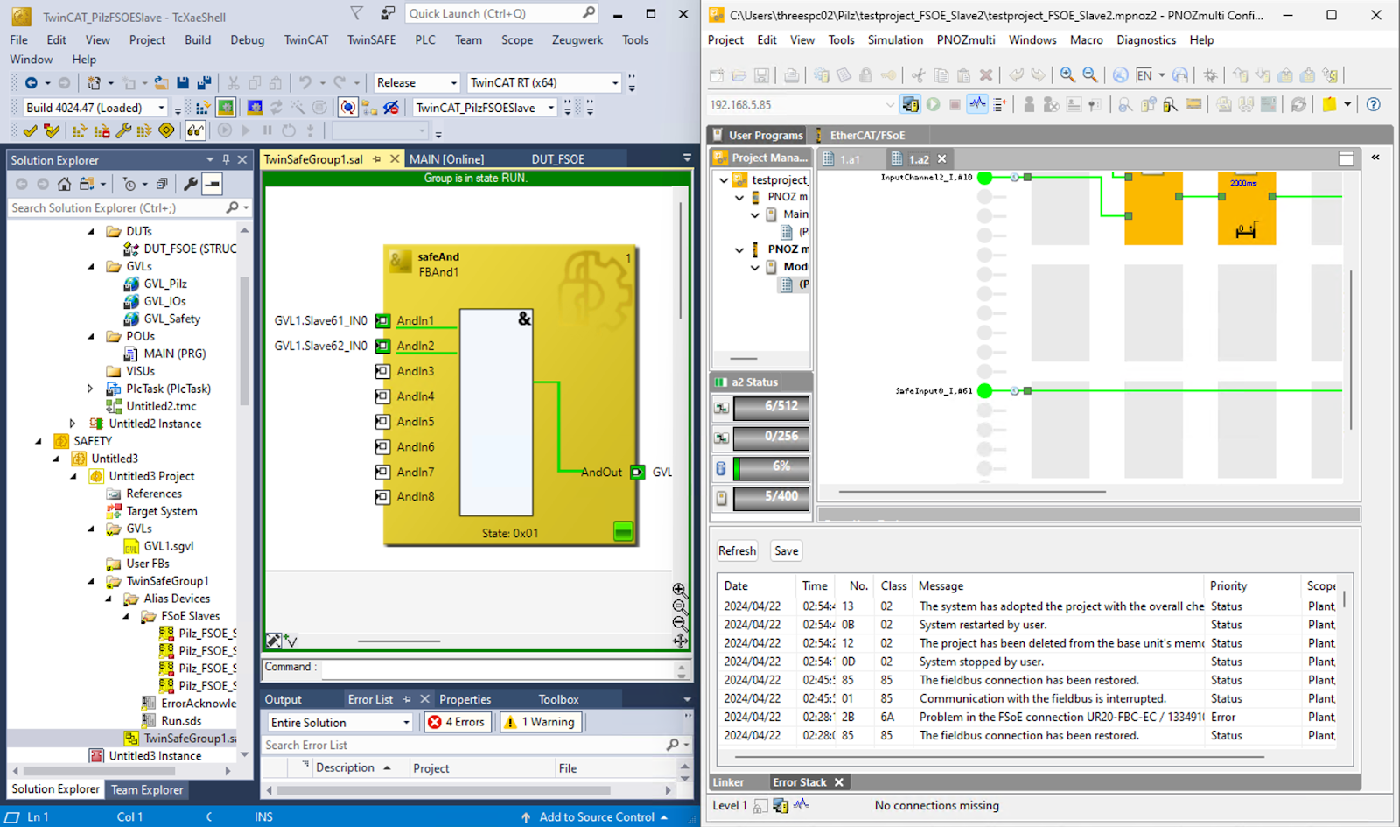Toggle the 4 Errors filter
1400x827 pixels.
pyautogui.click(x=458, y=722)
